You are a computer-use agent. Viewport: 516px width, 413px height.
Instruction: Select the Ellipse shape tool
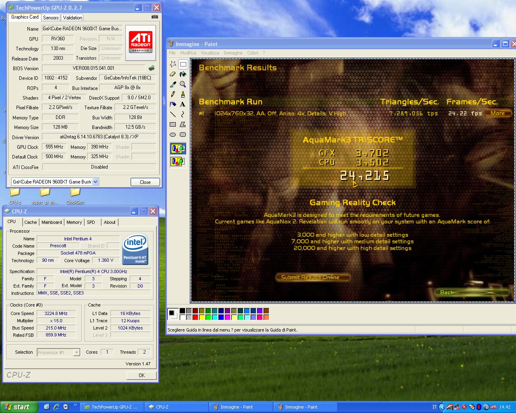[x=173, y=134]
